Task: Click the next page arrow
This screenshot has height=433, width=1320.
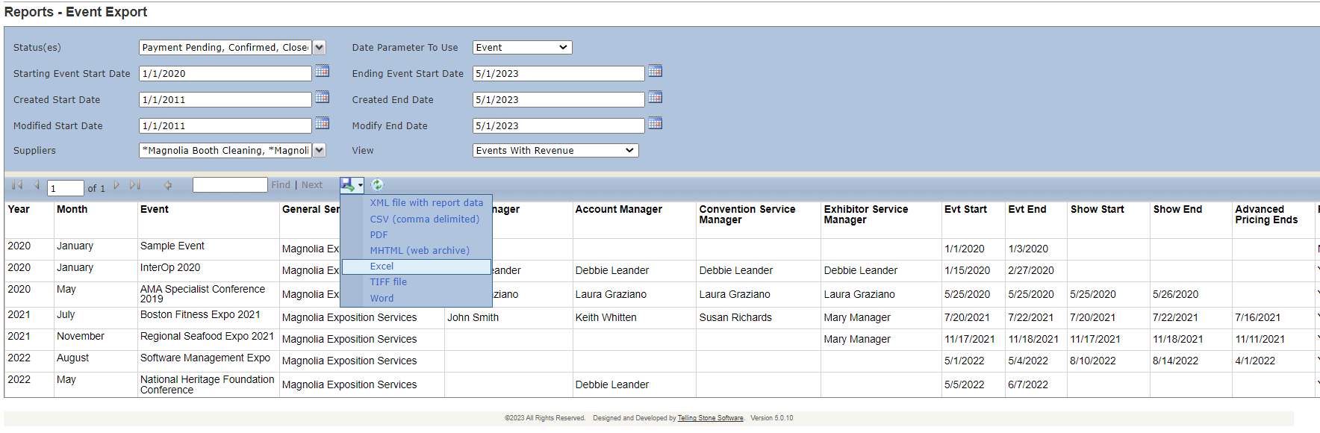Action: coord(116,185)
